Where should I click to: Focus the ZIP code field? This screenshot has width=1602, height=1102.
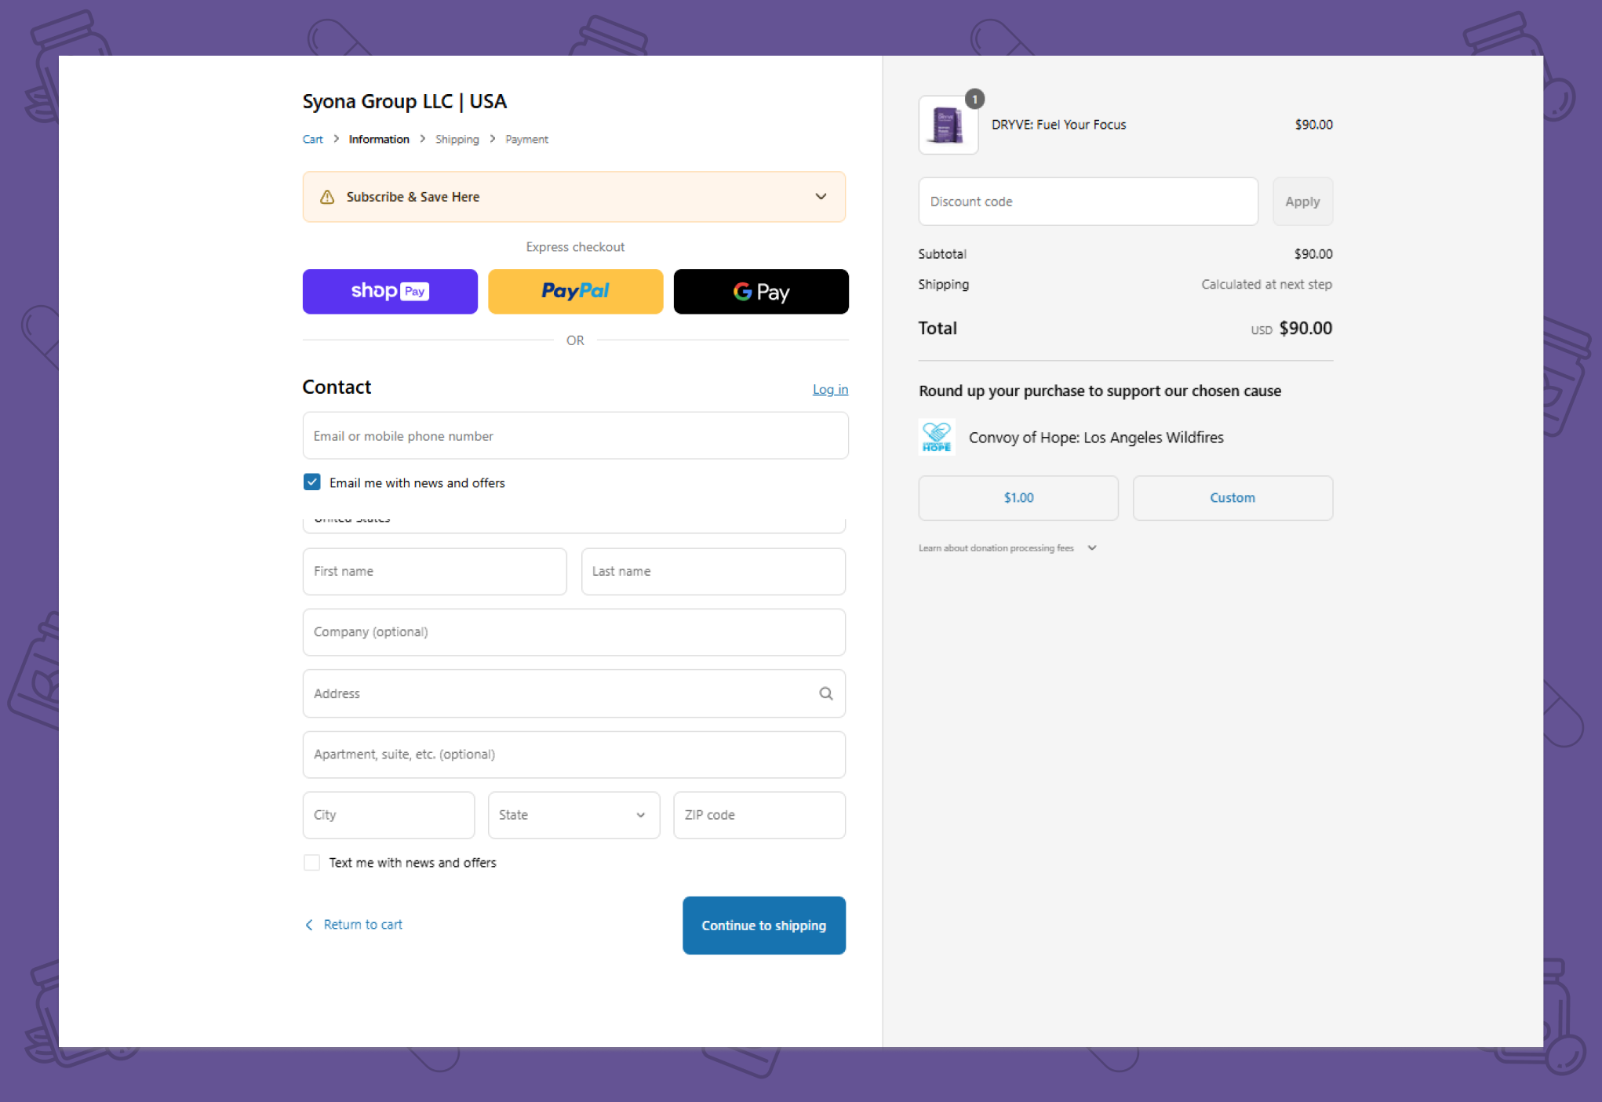coord(759,815)
